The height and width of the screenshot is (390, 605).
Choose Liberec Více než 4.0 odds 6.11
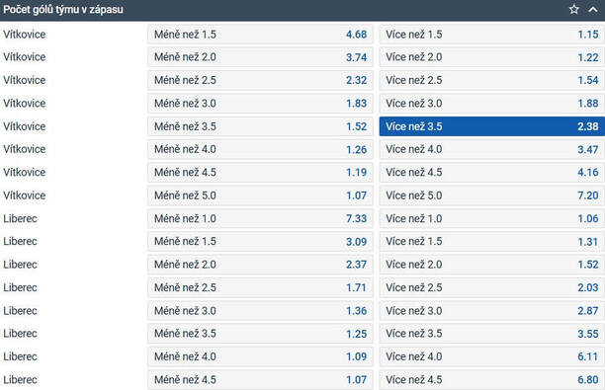[492, 356]
